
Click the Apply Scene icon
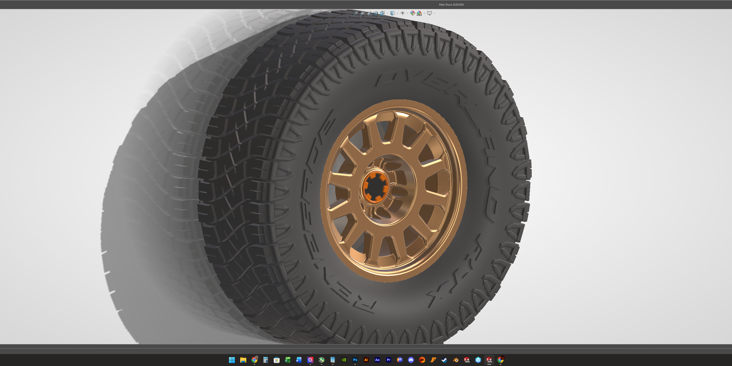point(419,13)
